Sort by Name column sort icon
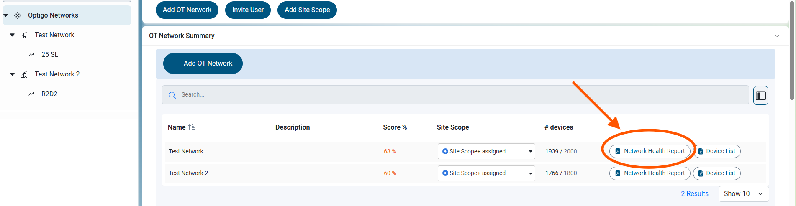This screenshot has width=796, height=206. coord(192,127)
